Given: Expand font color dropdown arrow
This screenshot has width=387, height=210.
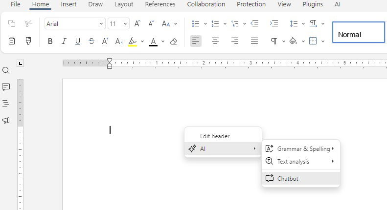Looking at the screenshot, I should point(162,42).
